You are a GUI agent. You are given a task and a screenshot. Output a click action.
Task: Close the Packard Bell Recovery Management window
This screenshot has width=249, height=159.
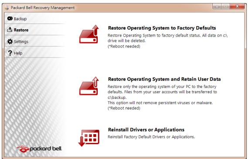pos(237,7)
